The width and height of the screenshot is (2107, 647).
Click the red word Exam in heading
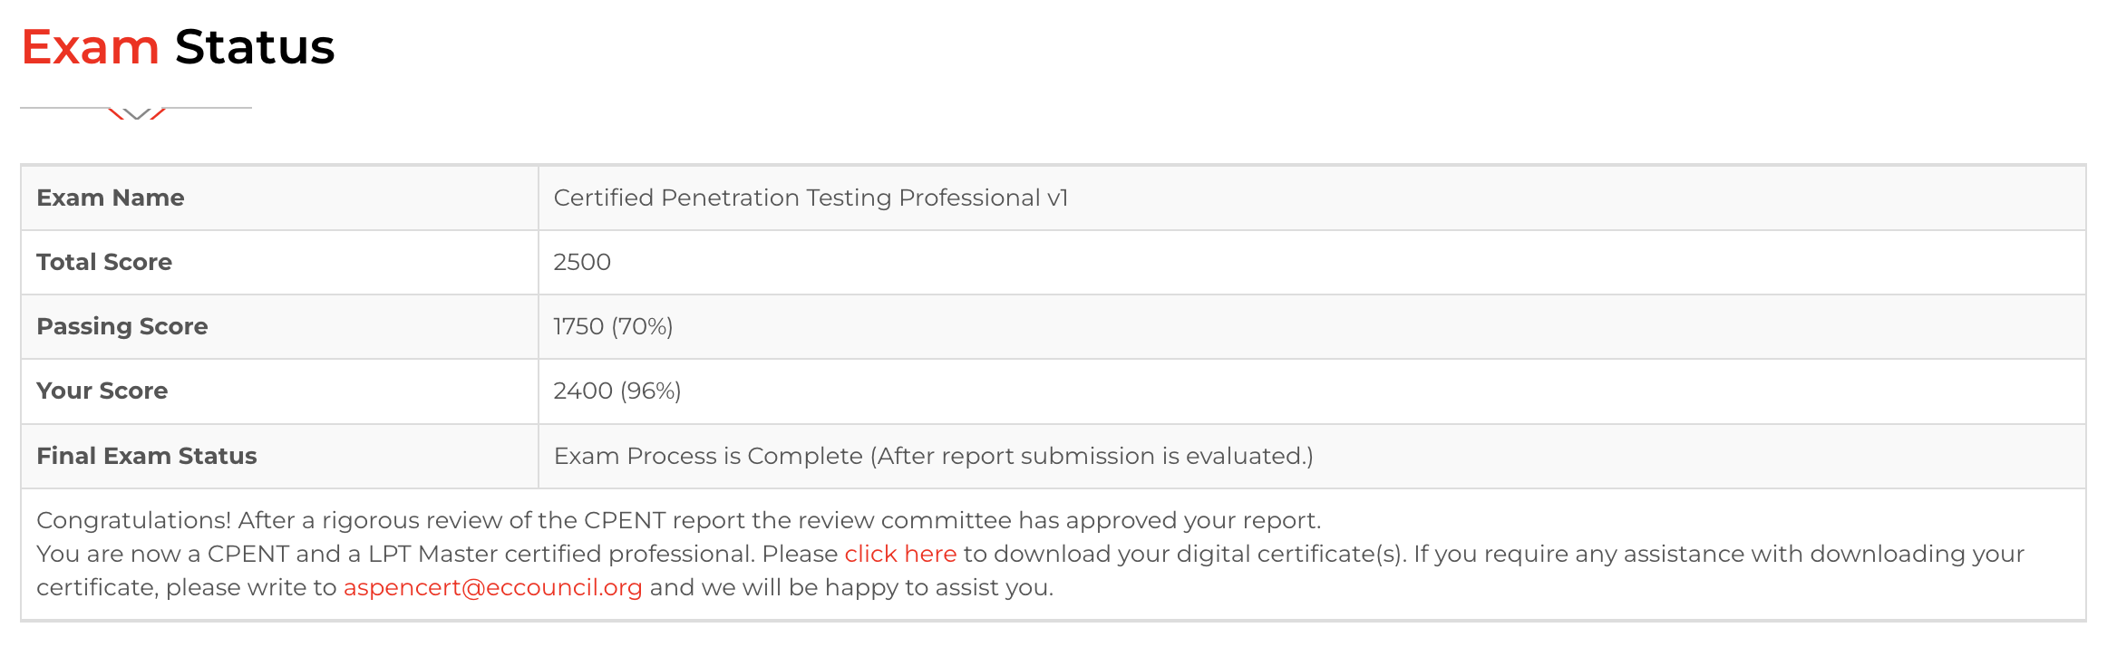click(90, 47)
